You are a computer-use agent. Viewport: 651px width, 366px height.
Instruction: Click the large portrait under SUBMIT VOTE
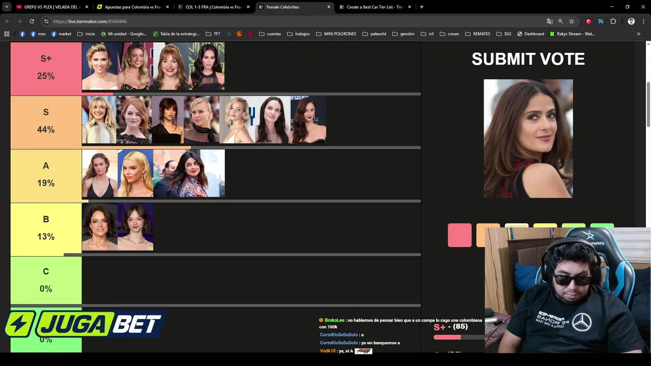click(x=528, y=138)
